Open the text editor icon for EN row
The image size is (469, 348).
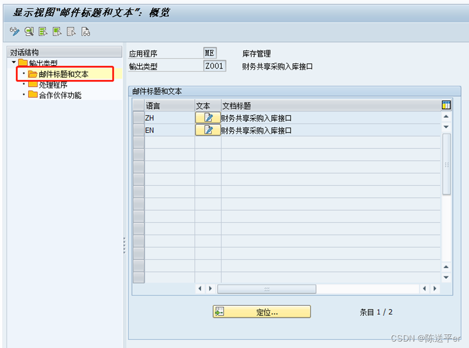coord(208,130)
